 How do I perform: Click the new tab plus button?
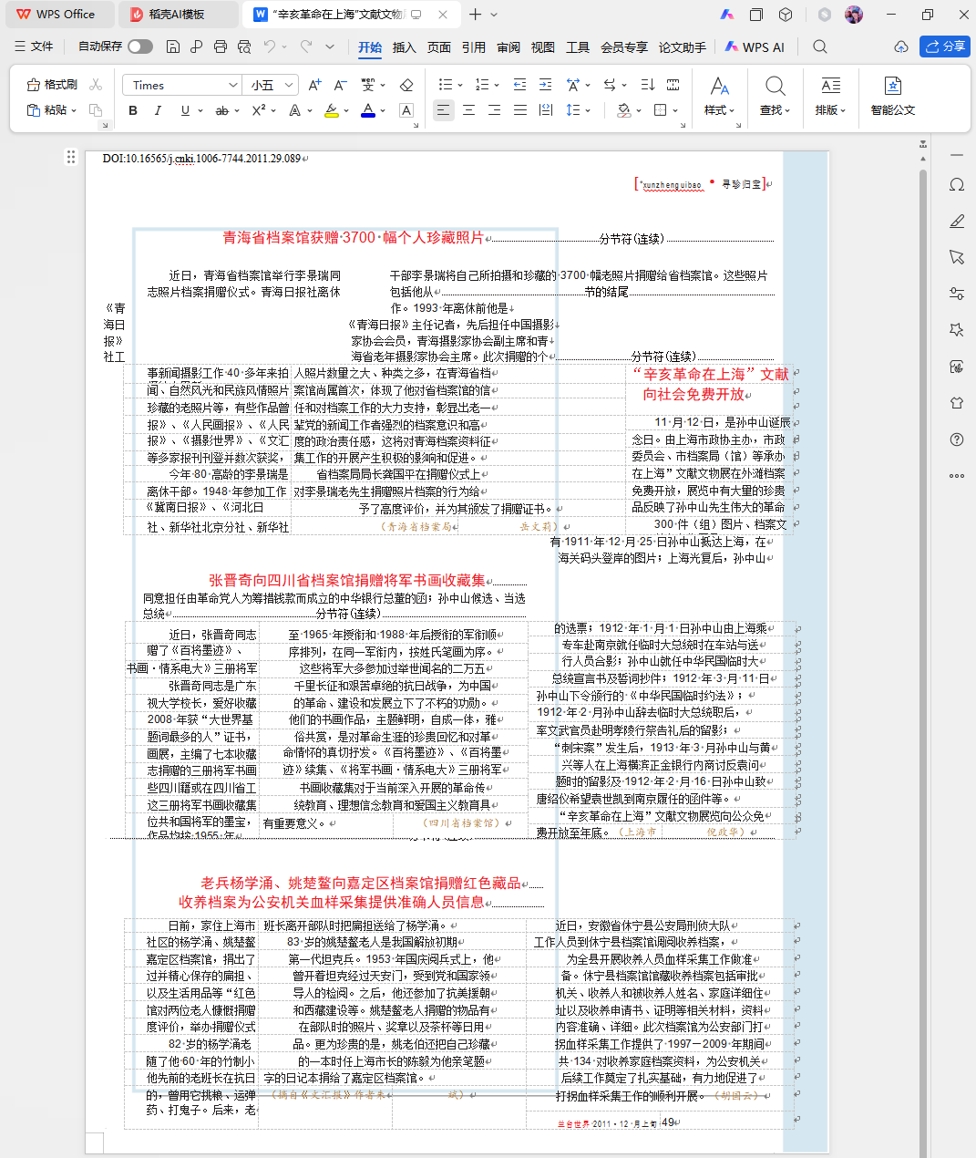(x=475, y=15)
